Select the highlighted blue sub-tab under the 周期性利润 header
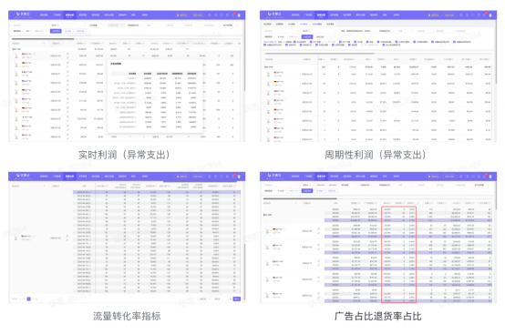The width and height of the screenshot is (505, 334). (304, 24)
